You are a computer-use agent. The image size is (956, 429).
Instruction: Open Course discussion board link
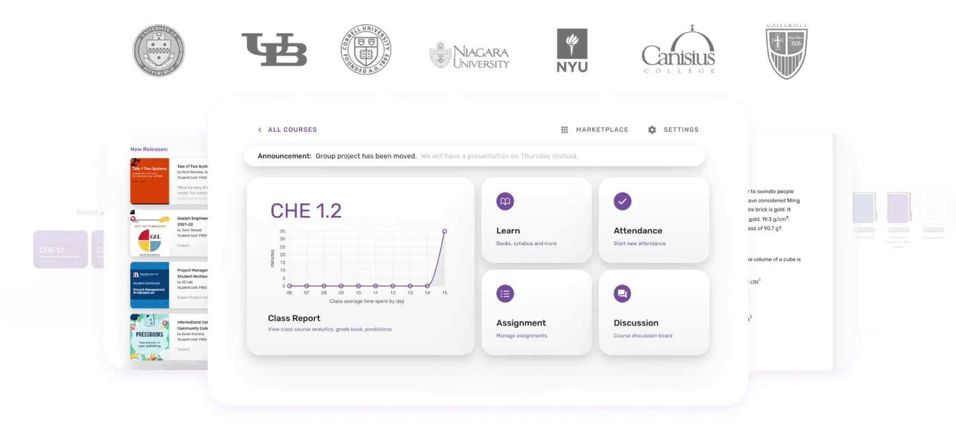click(643, 336)
